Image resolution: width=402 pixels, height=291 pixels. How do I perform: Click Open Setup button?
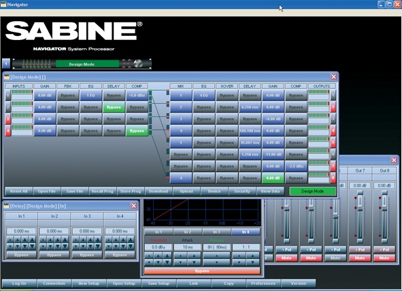(x=124, y=284)
